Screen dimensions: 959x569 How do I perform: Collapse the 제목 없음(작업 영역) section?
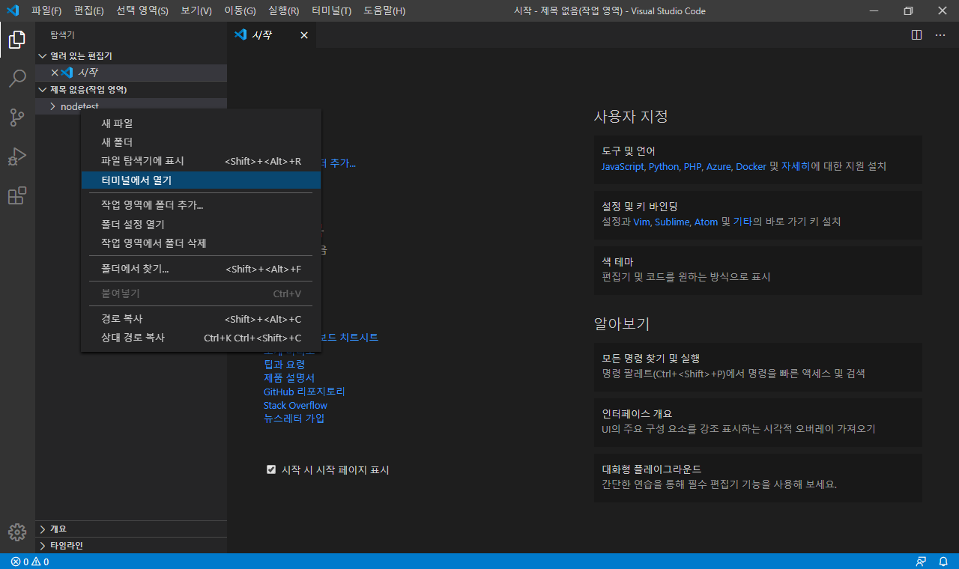tap(131, 90)
